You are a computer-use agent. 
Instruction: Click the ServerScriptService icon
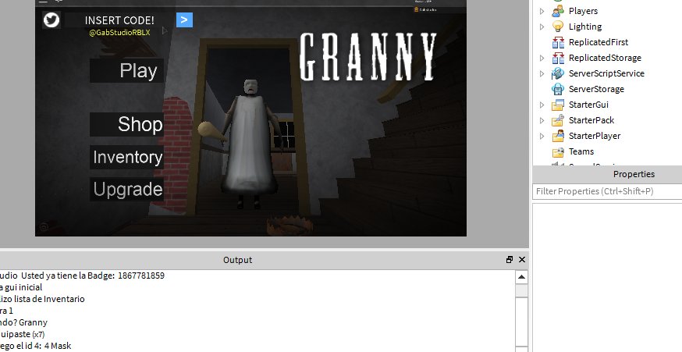click(558, 73)
